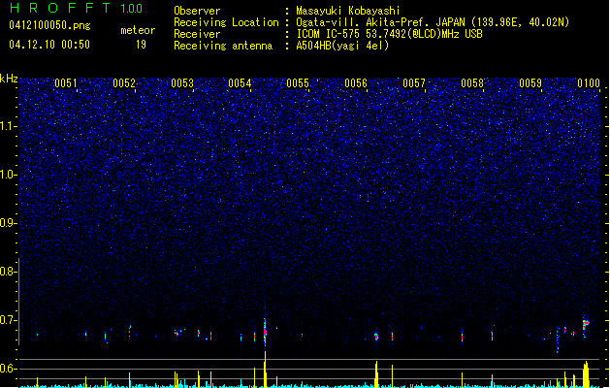Click time marker 0052
This screenshot has height=388, width=610.
click(124, 83)
